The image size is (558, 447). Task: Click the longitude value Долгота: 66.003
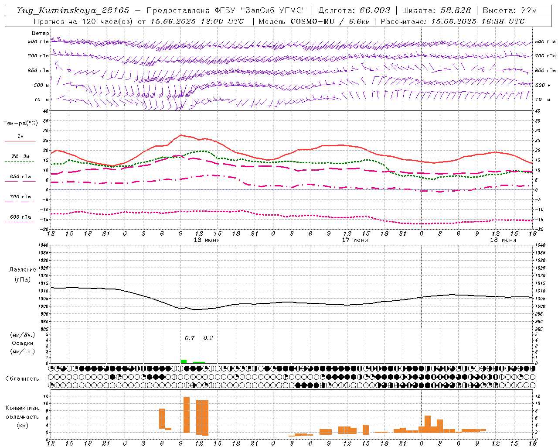tap(354, 10)
